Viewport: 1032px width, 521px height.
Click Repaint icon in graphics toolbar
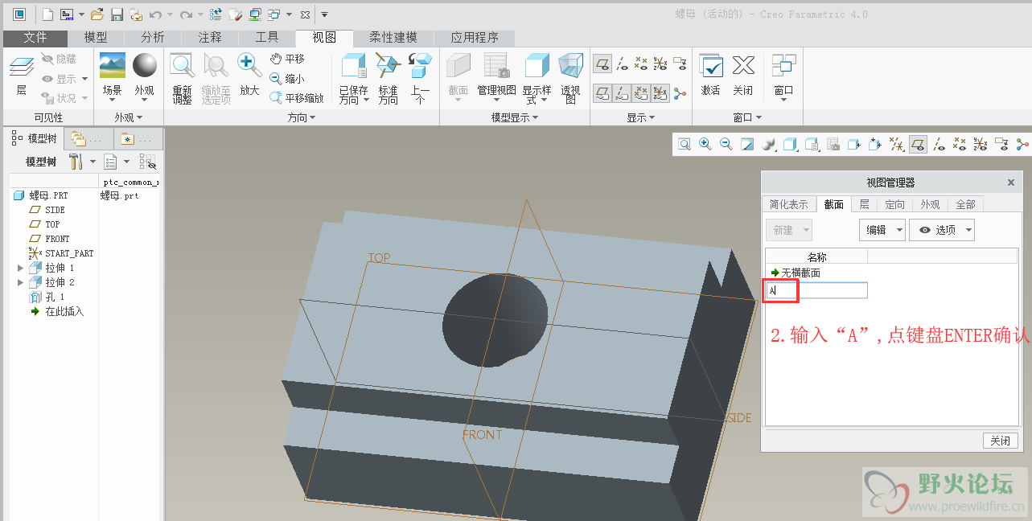pyautogui.click(x=747, y=145)
